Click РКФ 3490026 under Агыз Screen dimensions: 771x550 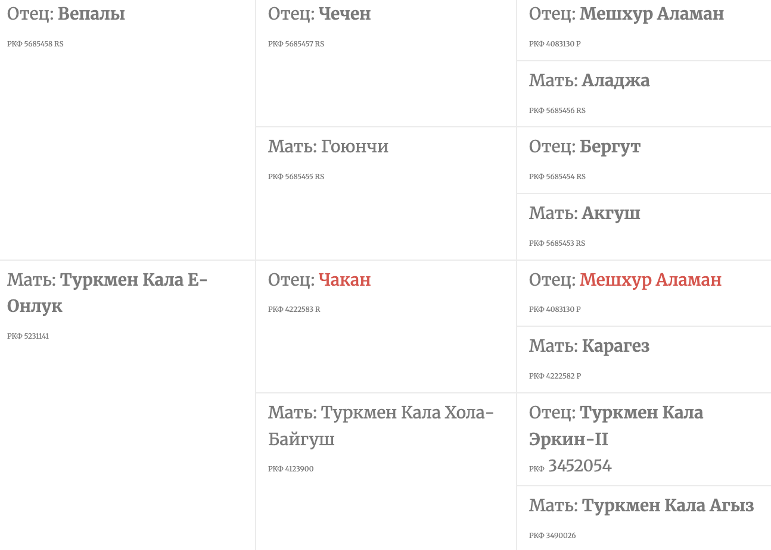pos(552,536)
